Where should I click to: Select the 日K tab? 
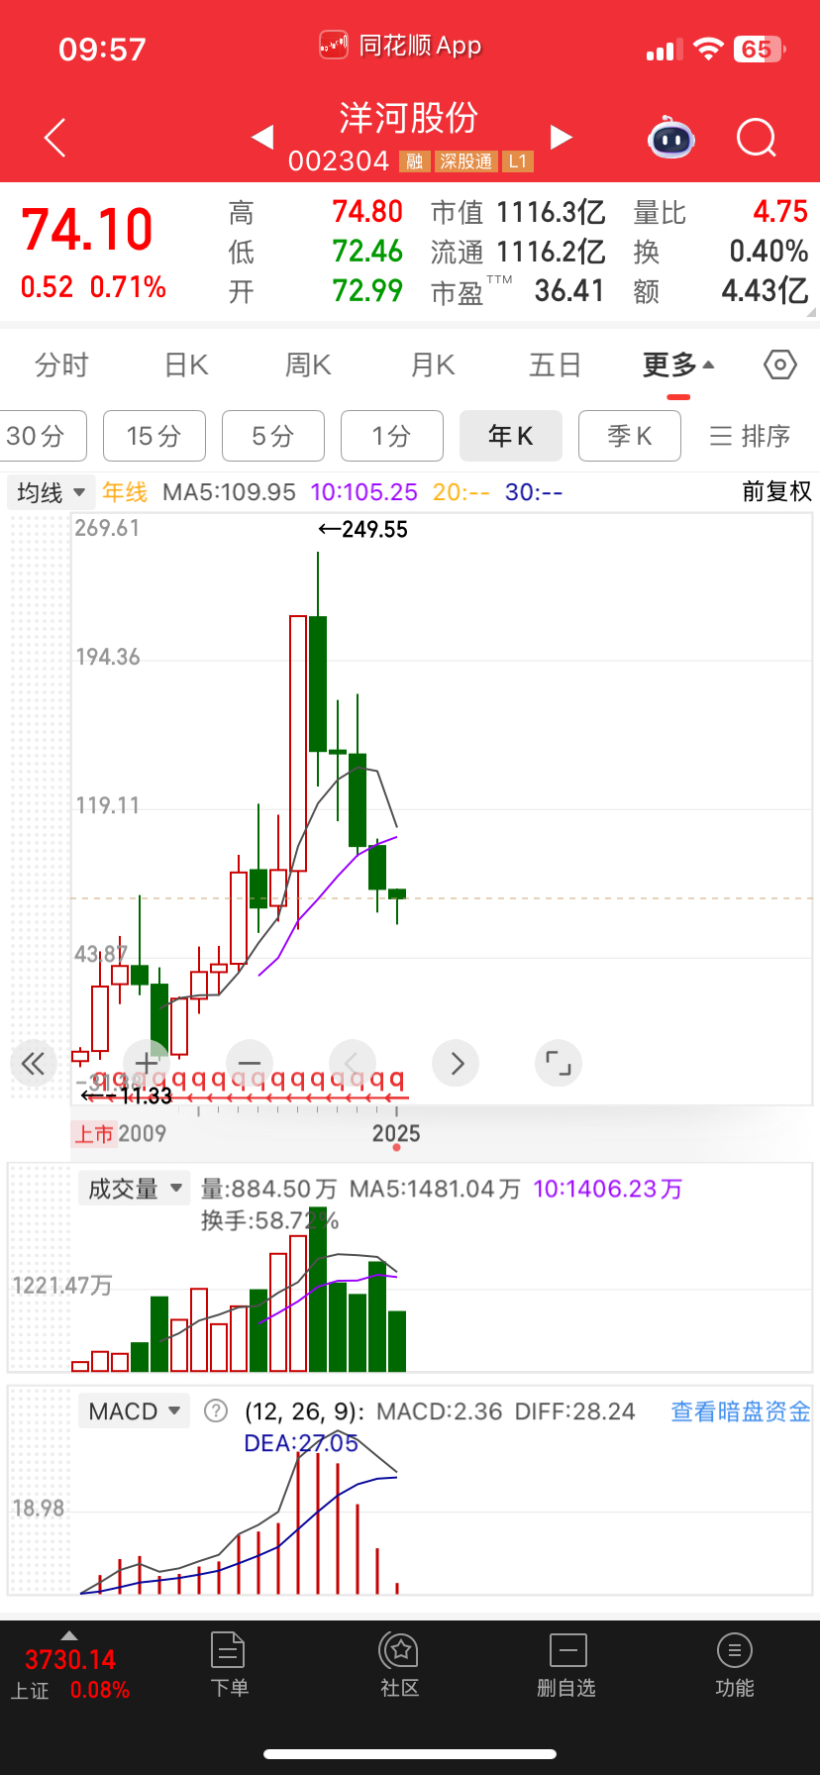click(186, 365)
